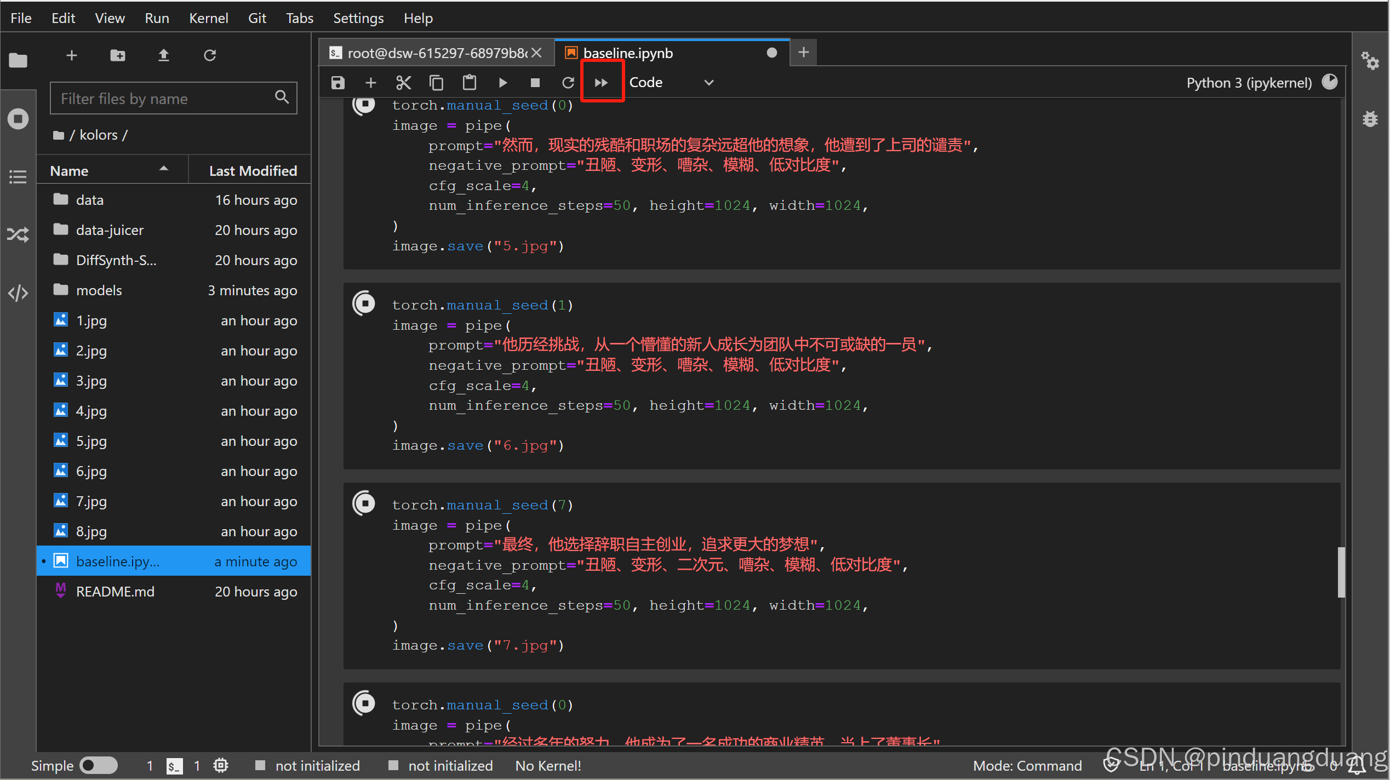1390x780 pixels.
Task: Save the notebook with the floppy disk icon
Action: (x=338, y=83)
